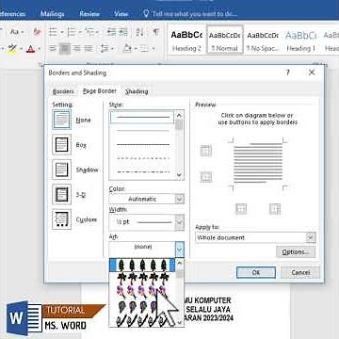Click the paragraph Shading paint bucket icon

click(127, 49)
